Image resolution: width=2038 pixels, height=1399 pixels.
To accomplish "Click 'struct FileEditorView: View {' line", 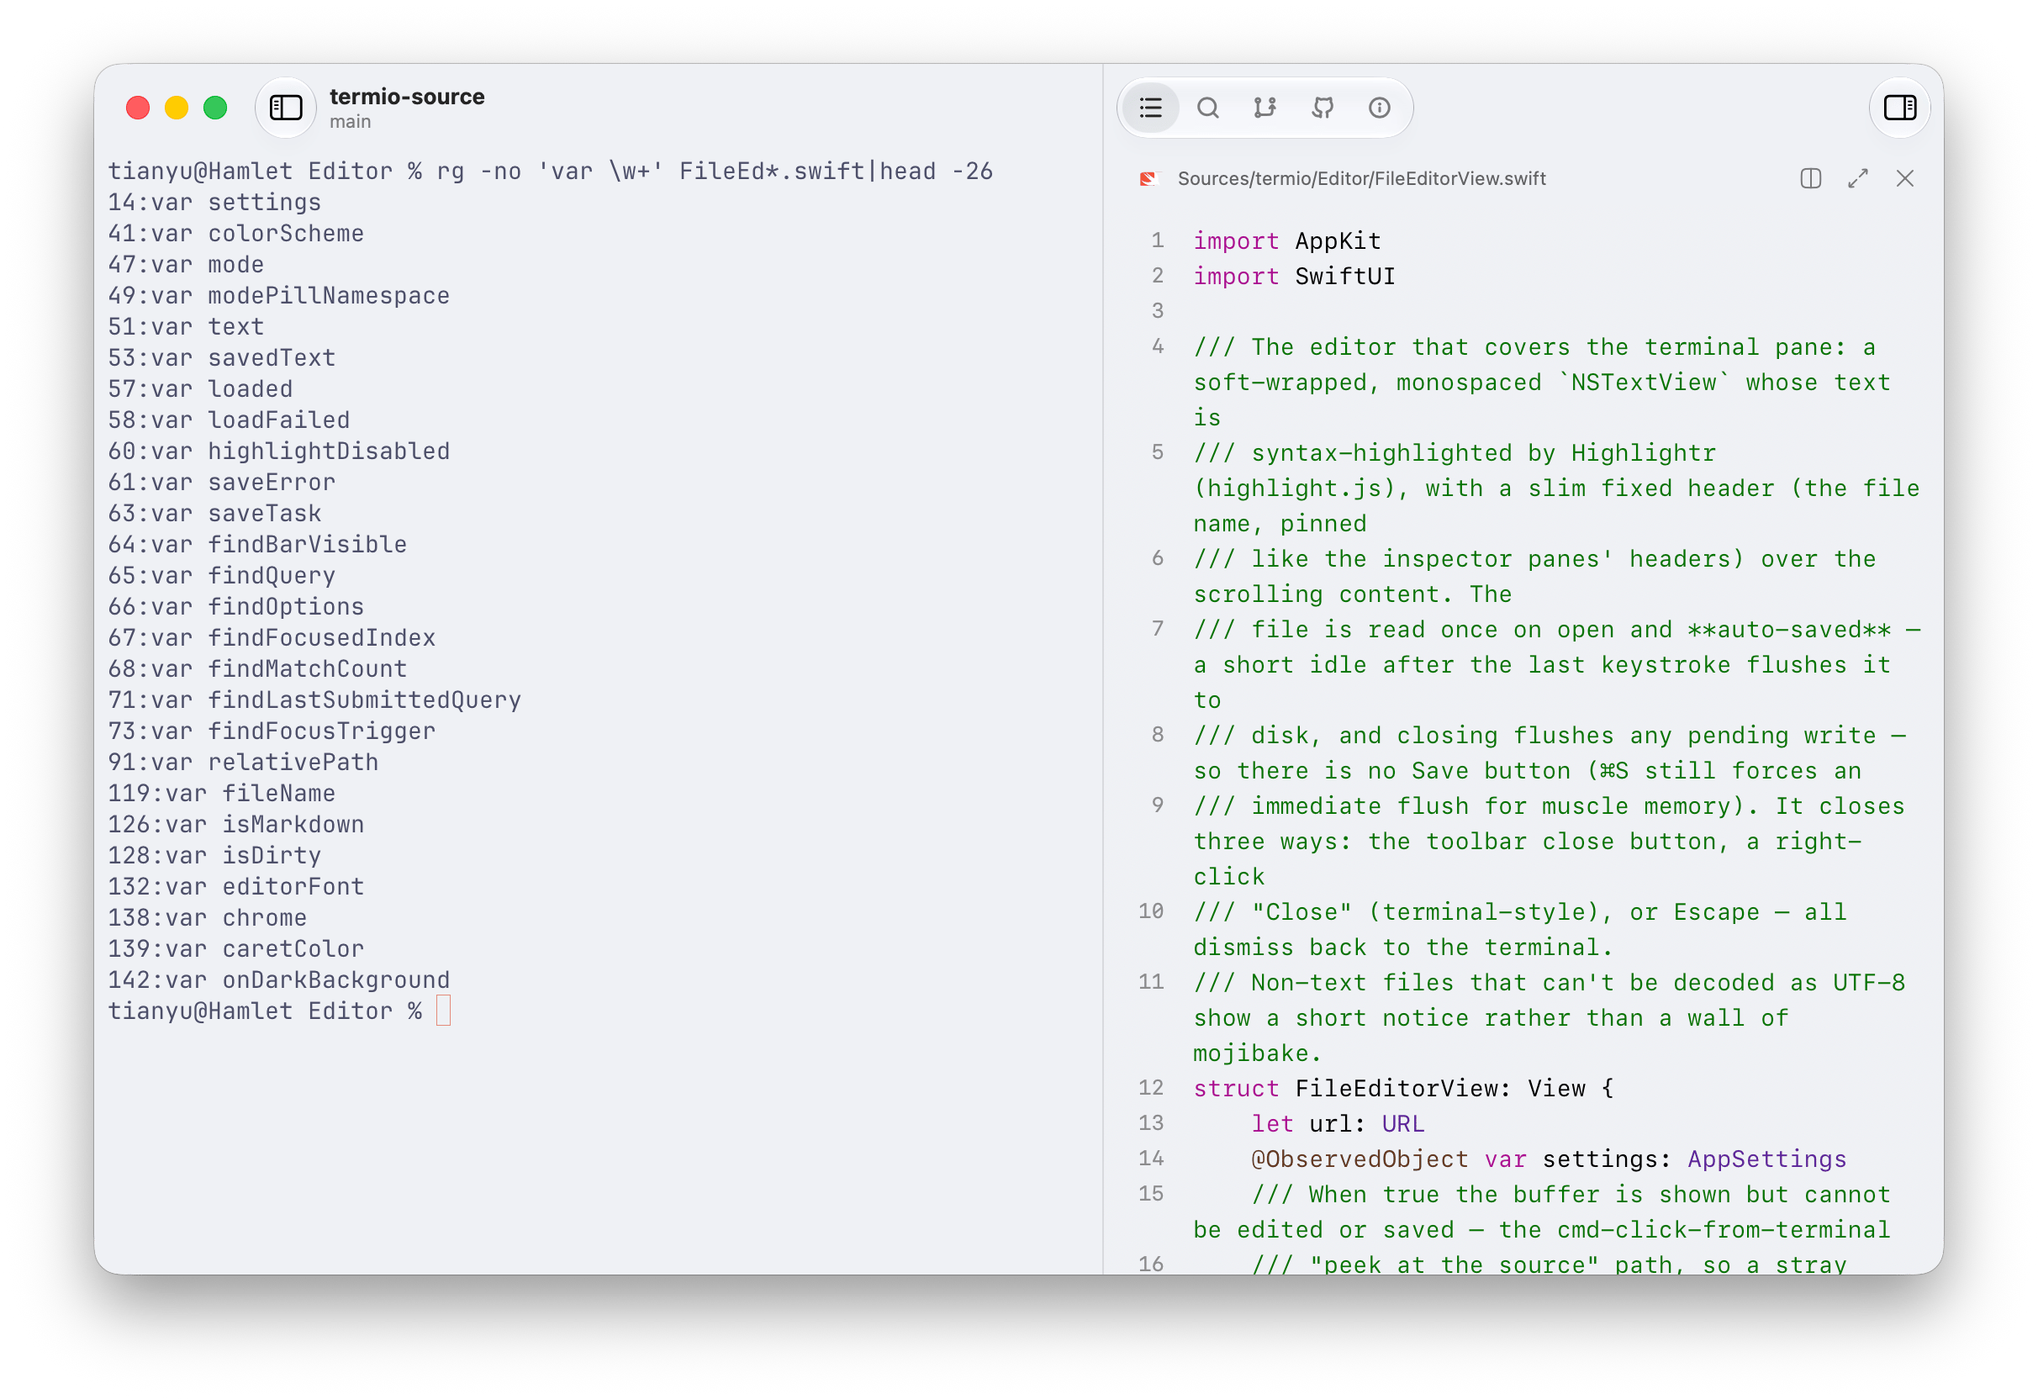I will pyautogui.click(x=1403, y=1089).
